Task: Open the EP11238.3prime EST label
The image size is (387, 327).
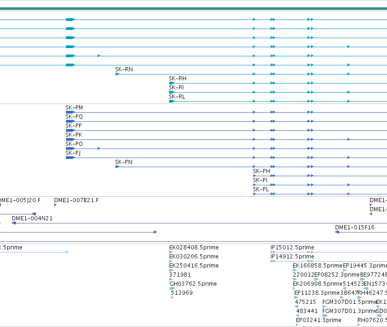Action: pos(317,293)
